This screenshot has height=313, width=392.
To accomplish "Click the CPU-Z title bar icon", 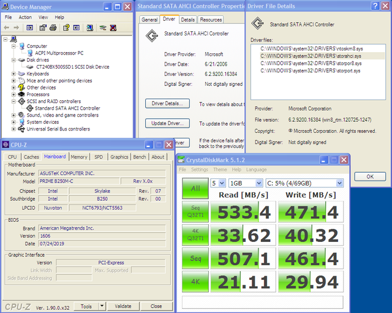I will [6, 145].
